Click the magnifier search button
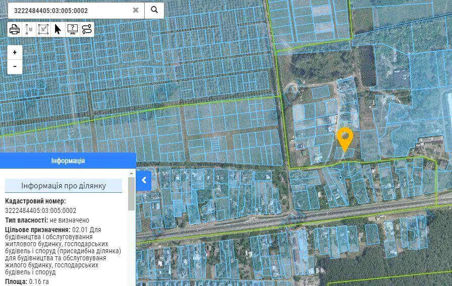 click(154, 10)
